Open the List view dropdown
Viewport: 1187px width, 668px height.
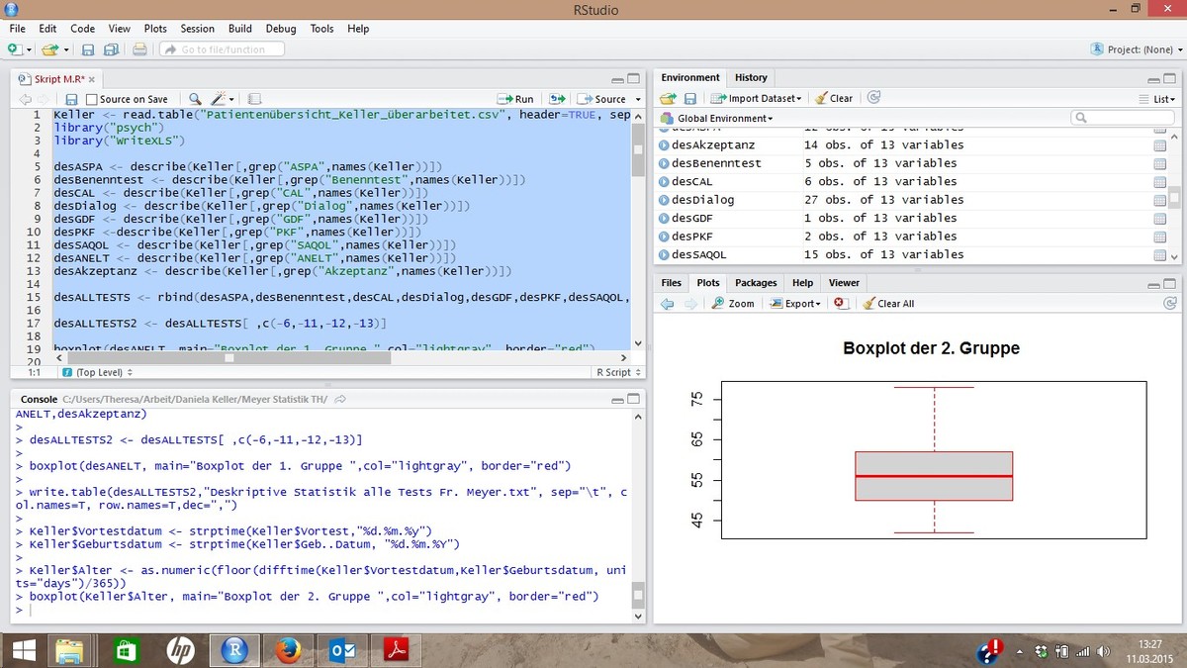1157,98
